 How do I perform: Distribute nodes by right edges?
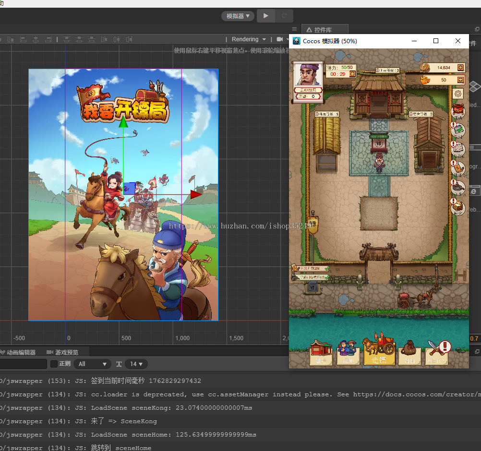[x=129, y=39]
